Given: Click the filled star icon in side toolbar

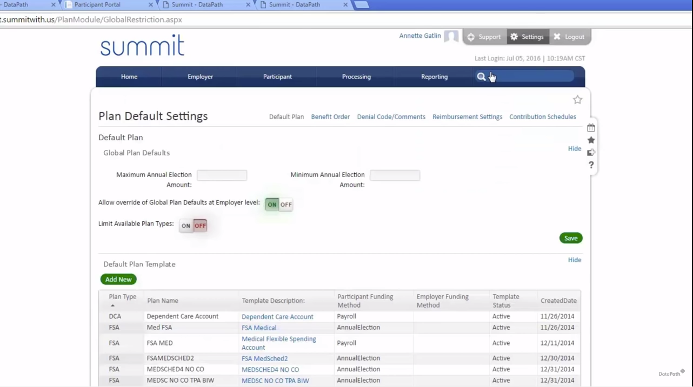Looking at the screenshot, I should point(591,140).
